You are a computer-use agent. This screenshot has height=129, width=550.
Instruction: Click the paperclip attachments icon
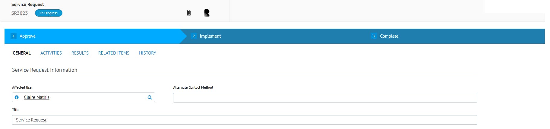189,13
